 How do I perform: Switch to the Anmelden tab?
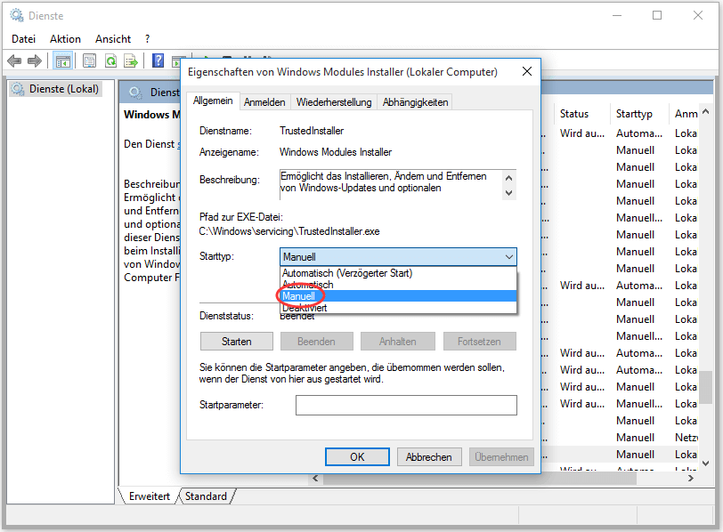(x=264, y=102)
